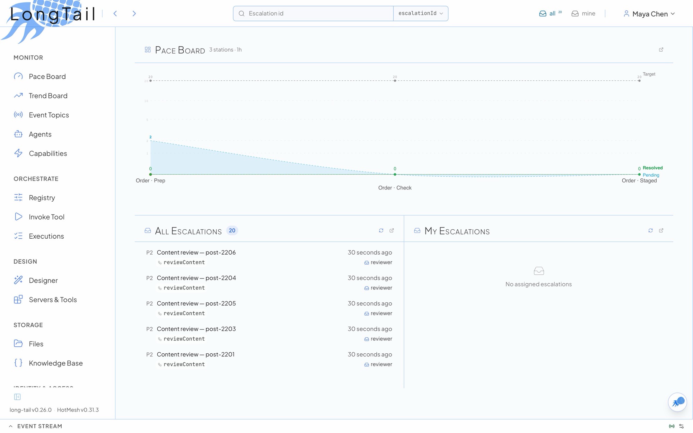Image resolution: width=693 pixels, height=433 pixels.
Task: Navigate back with left chevron
Action: point(115,14)
